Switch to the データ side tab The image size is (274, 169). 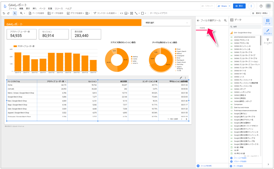click(268, 22)
